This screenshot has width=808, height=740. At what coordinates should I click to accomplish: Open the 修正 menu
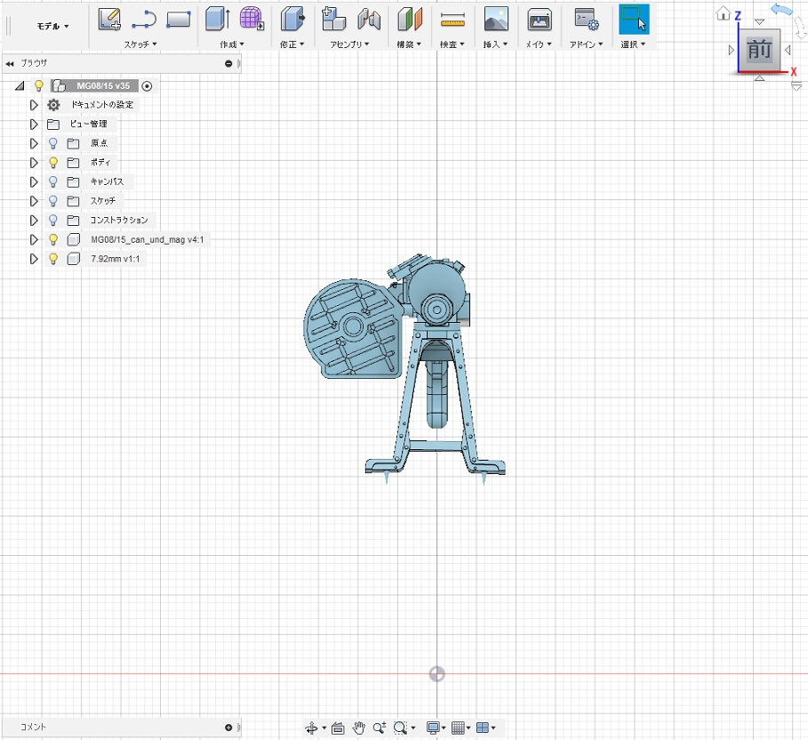click(x=292, y=44)
